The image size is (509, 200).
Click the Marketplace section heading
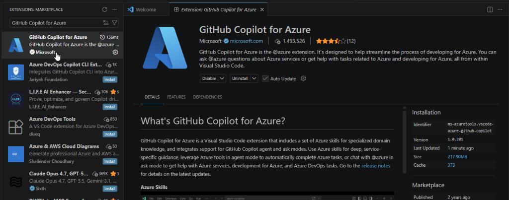tap(428, 185)
